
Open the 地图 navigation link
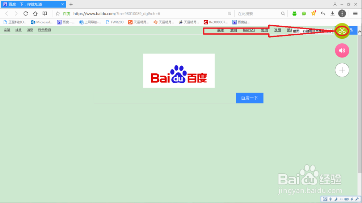coord(264,30)
